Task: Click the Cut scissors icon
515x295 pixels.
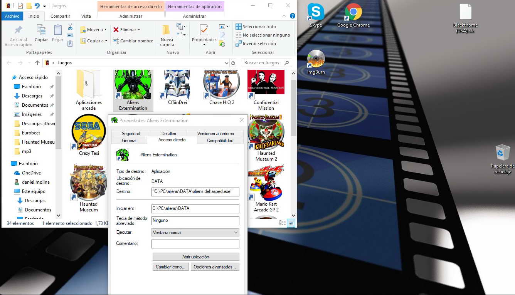Action: 70,27
